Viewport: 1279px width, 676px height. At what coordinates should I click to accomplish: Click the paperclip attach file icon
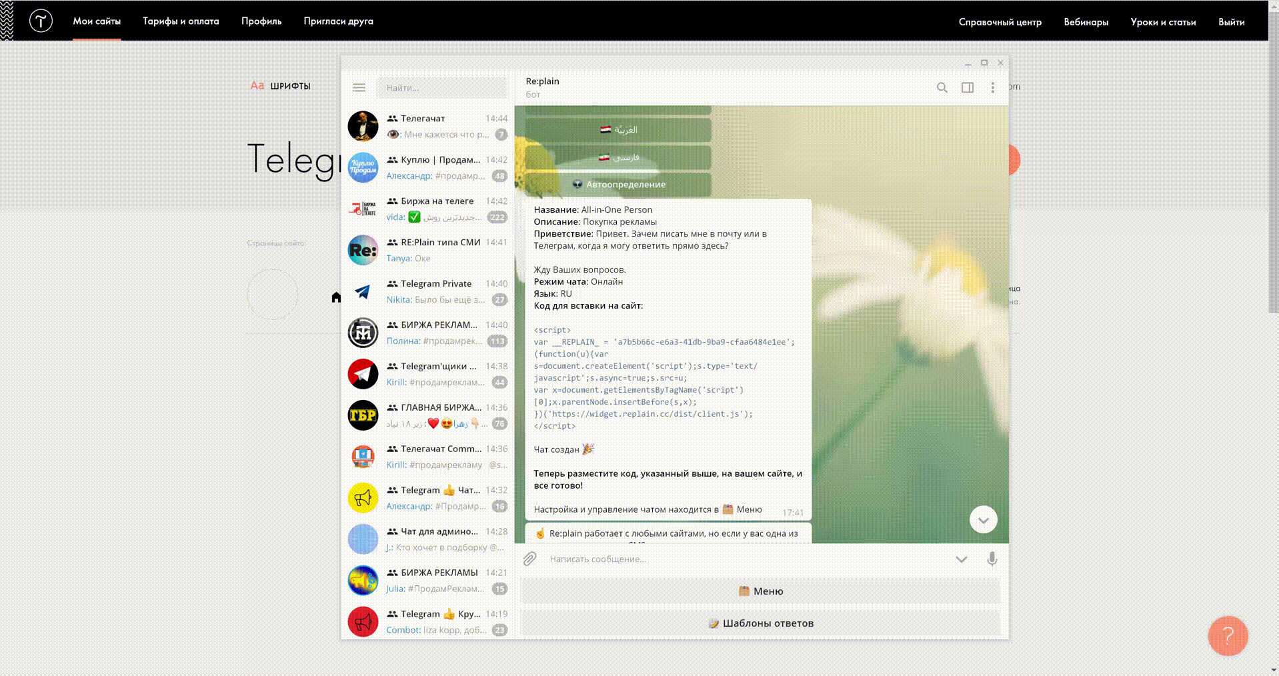pos(530,559)
